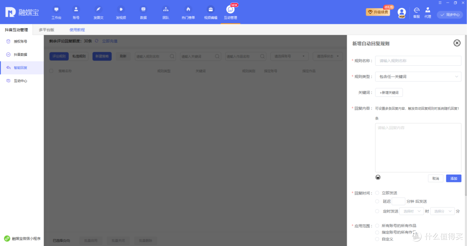The image size is (467, 246).
Task: Click search icon in 作品名称 field
Action: click(x=262, y=56)
